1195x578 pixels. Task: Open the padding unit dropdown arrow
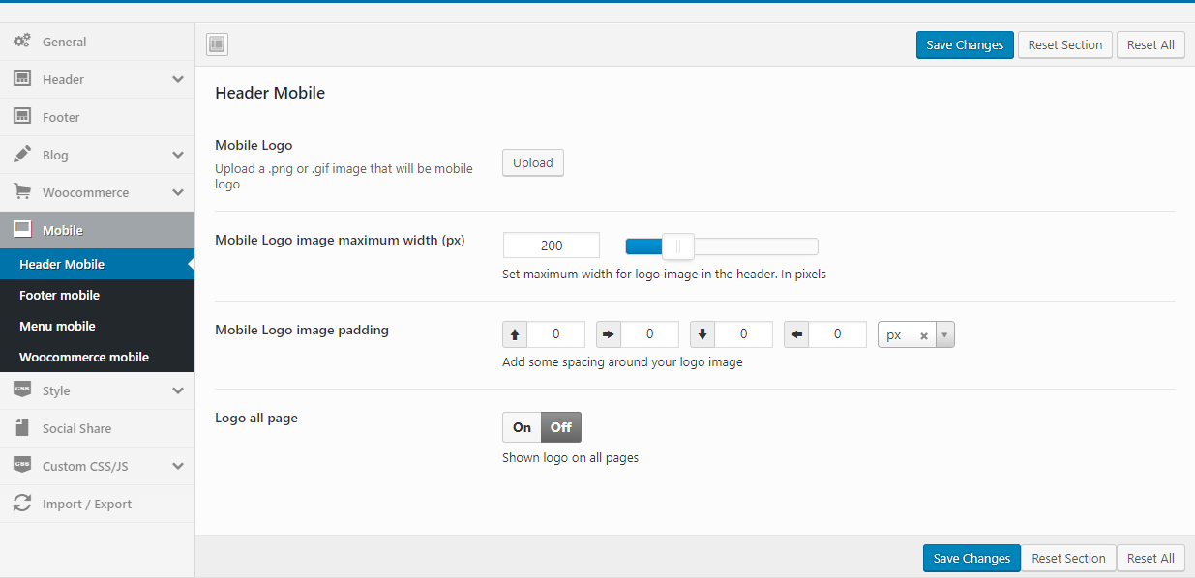944,335
